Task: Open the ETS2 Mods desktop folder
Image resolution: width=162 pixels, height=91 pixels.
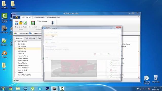Action: tap(4, 5)
